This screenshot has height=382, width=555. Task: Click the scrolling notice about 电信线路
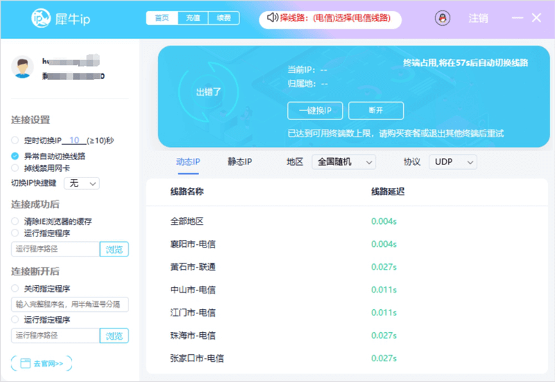point(335,18)
